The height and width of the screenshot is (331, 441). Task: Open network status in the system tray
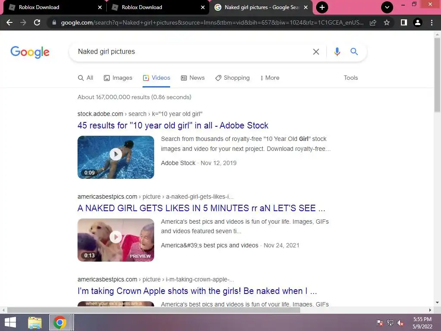pyautogui.click(x=390, y=323)
